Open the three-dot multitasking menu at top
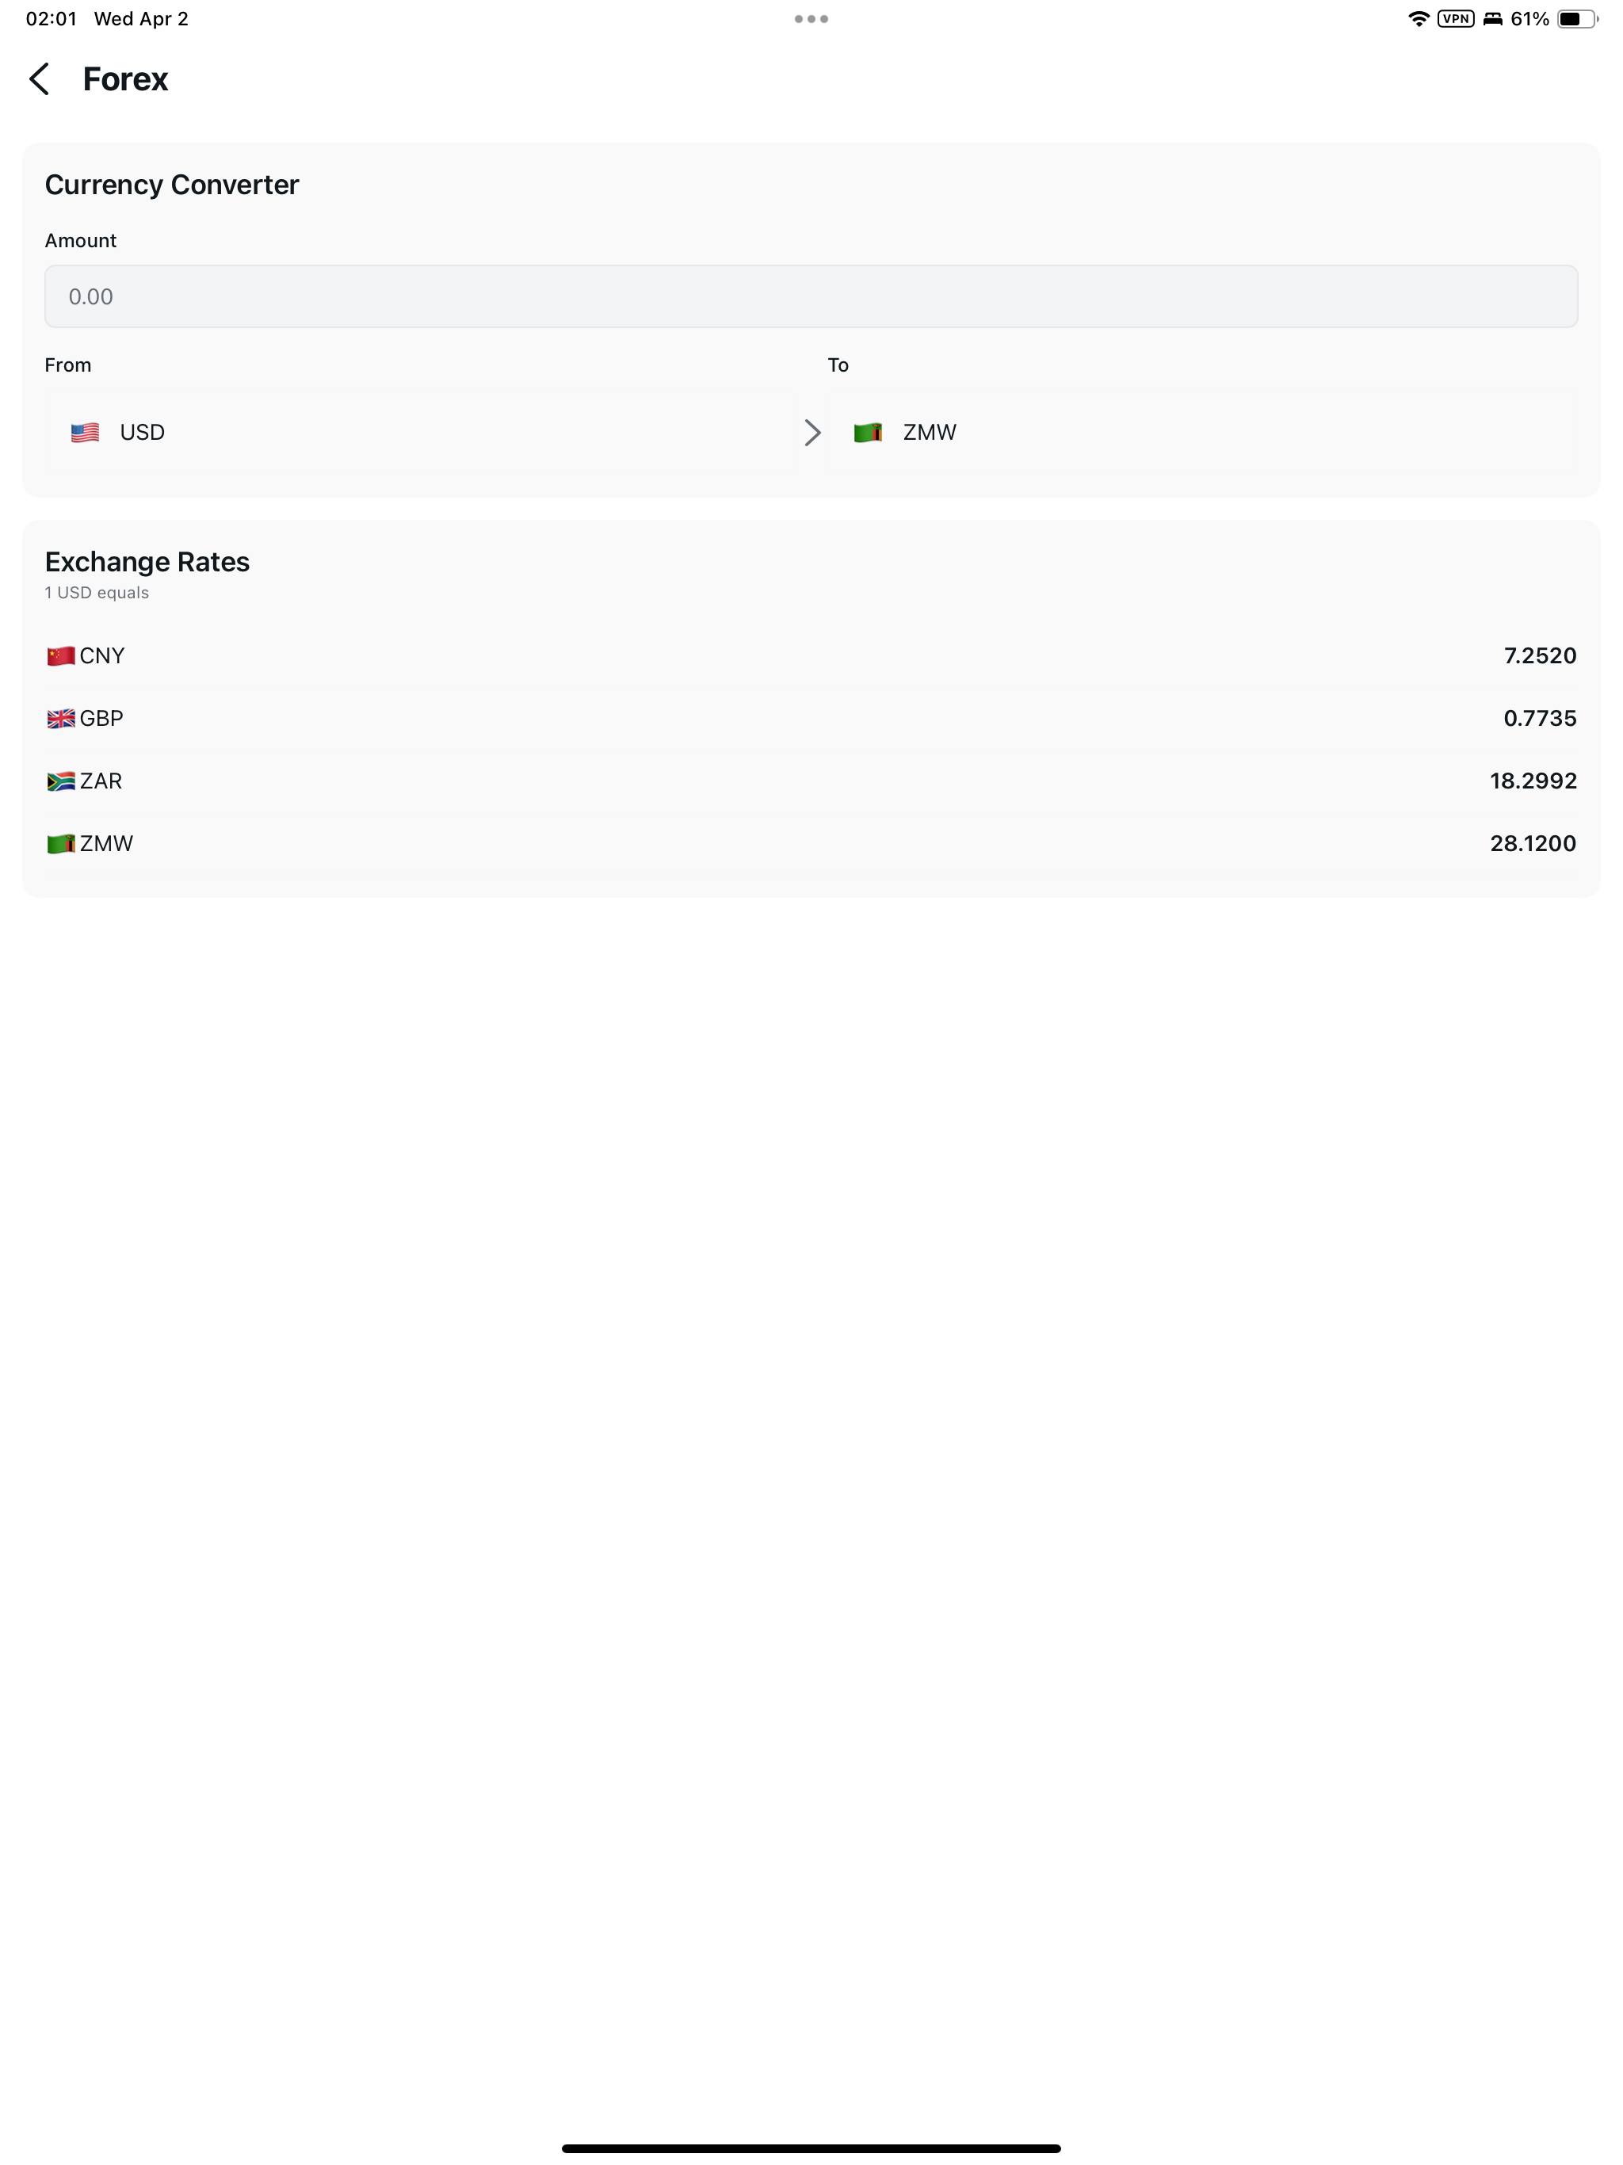Image resolution: width=1623 pixels, height=2165 pixels. [x=811, y=18]
